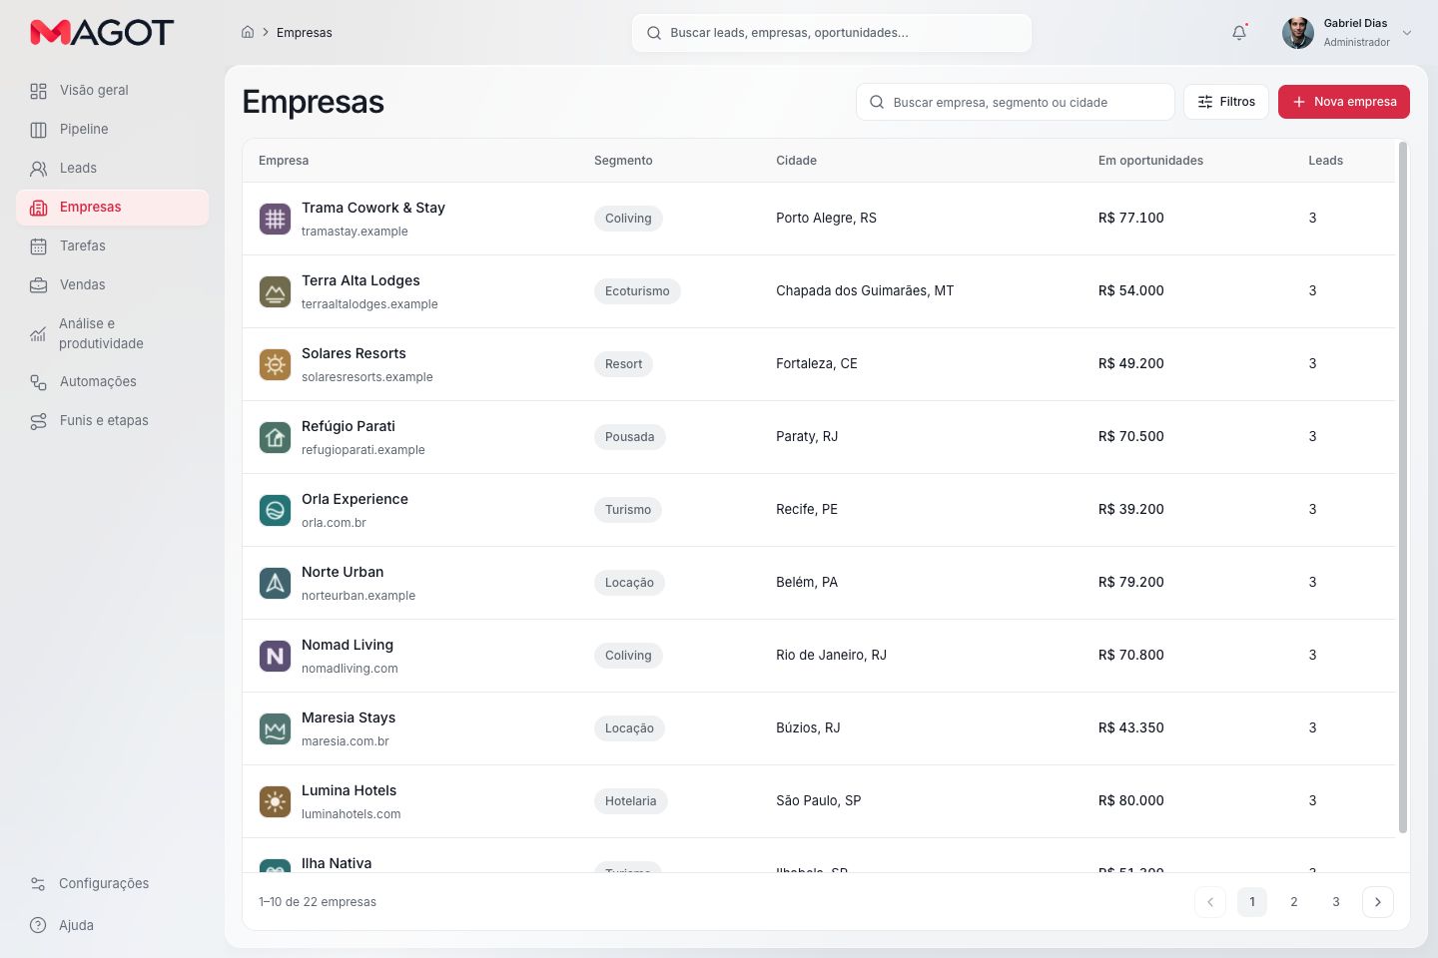The width and height of the screenshot is (1438, 958).
Task: Open Ajuda help page
Action: [112, 926]
